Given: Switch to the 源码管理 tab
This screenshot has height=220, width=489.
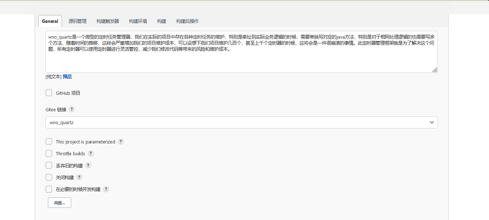Looking at the screenshot, I should [78, 21].
